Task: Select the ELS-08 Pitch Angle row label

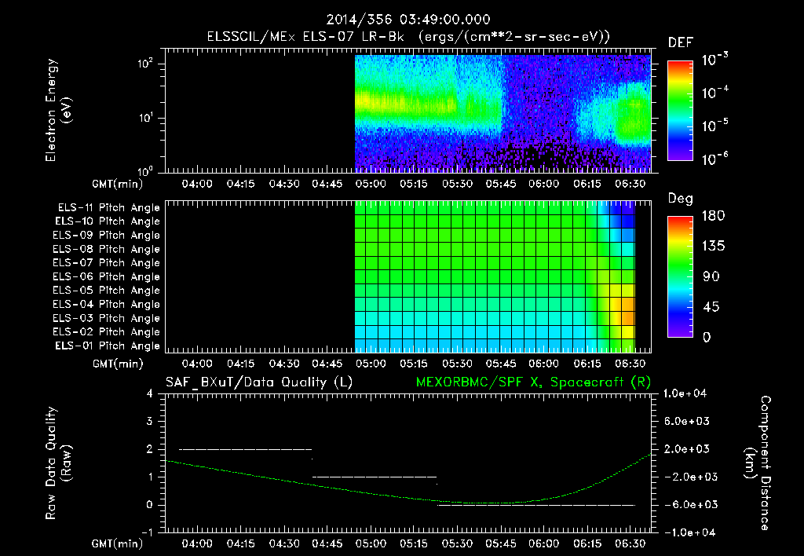Action: coord(106,249)
